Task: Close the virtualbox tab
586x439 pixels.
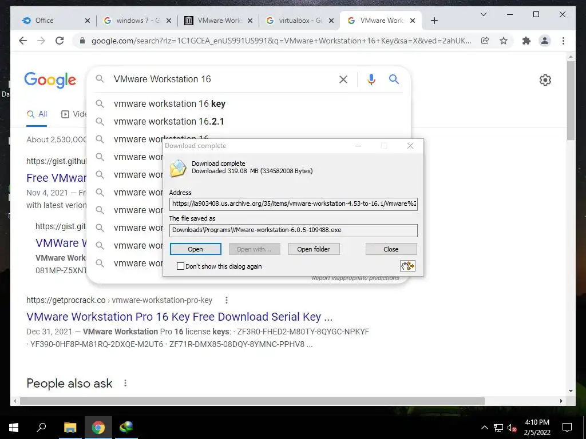Action: [x=331, y=21]
